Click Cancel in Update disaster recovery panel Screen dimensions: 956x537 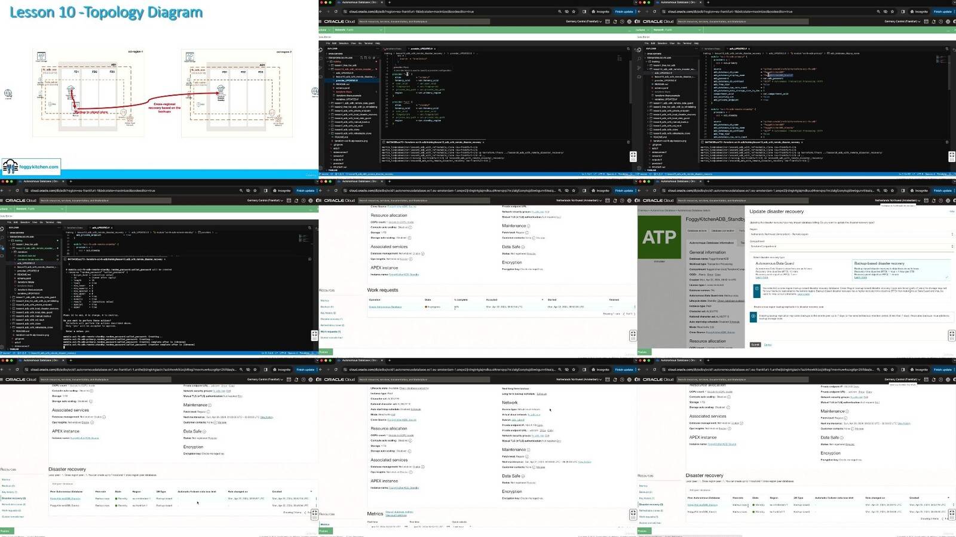point(768,345)
